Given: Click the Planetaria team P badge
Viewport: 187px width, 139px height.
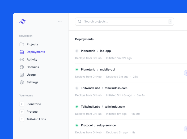Looking at the screenshot, I should [22, 104].
